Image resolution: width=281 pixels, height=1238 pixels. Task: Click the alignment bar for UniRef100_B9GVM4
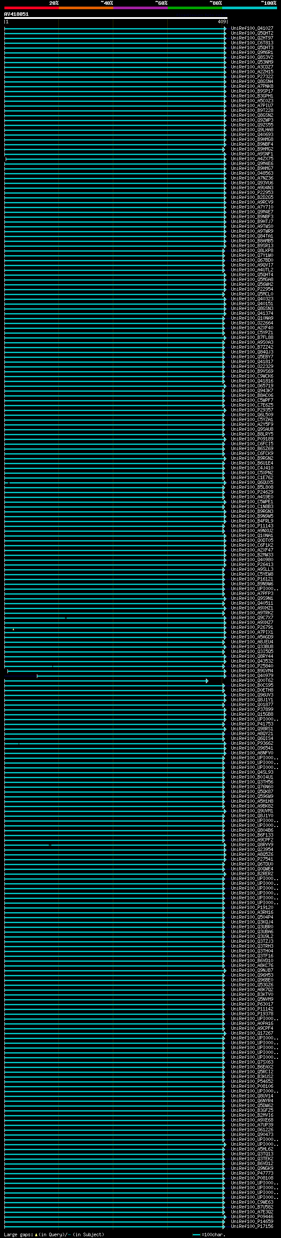pos(116,671)
